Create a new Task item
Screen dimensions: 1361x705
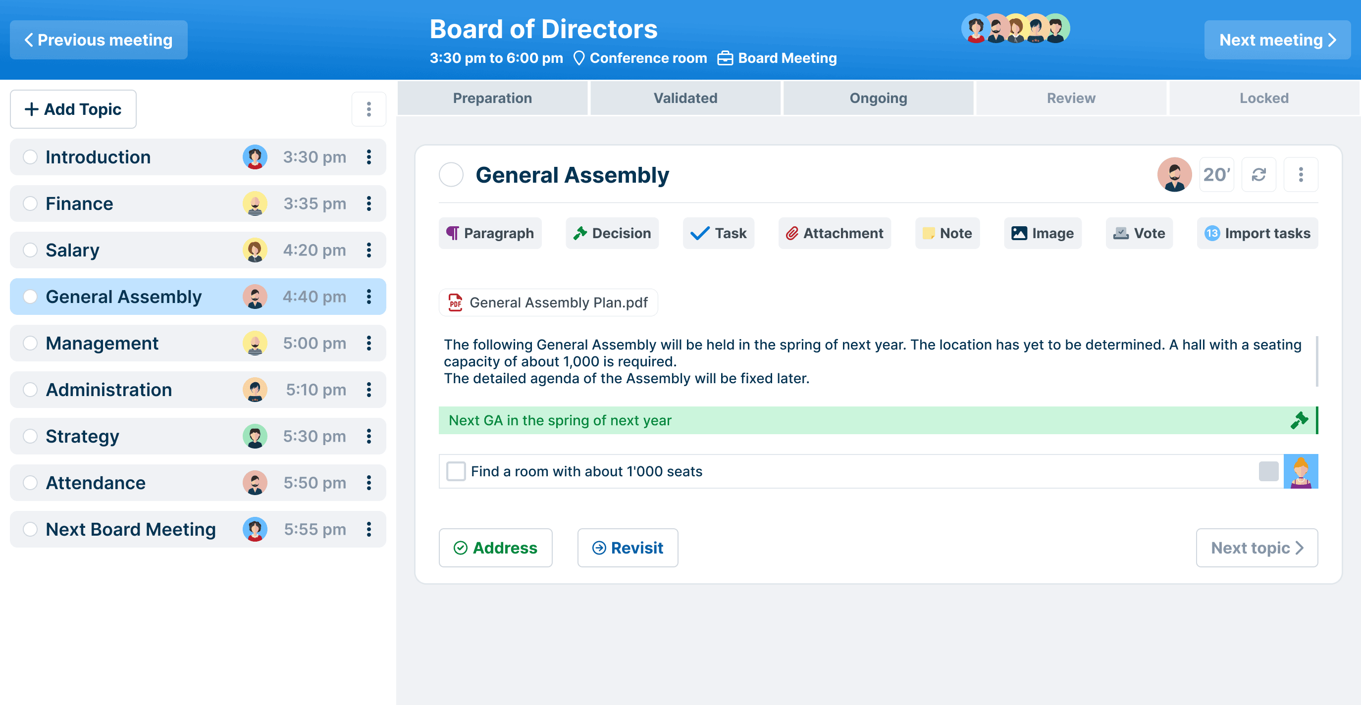click(x=719, y=233)
